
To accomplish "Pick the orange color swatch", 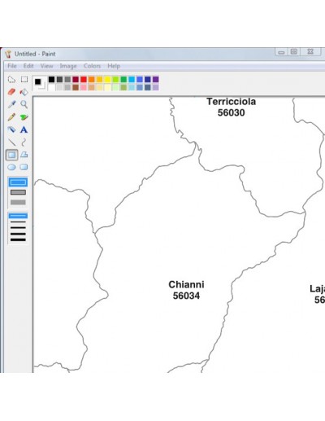I will point(92,79).
